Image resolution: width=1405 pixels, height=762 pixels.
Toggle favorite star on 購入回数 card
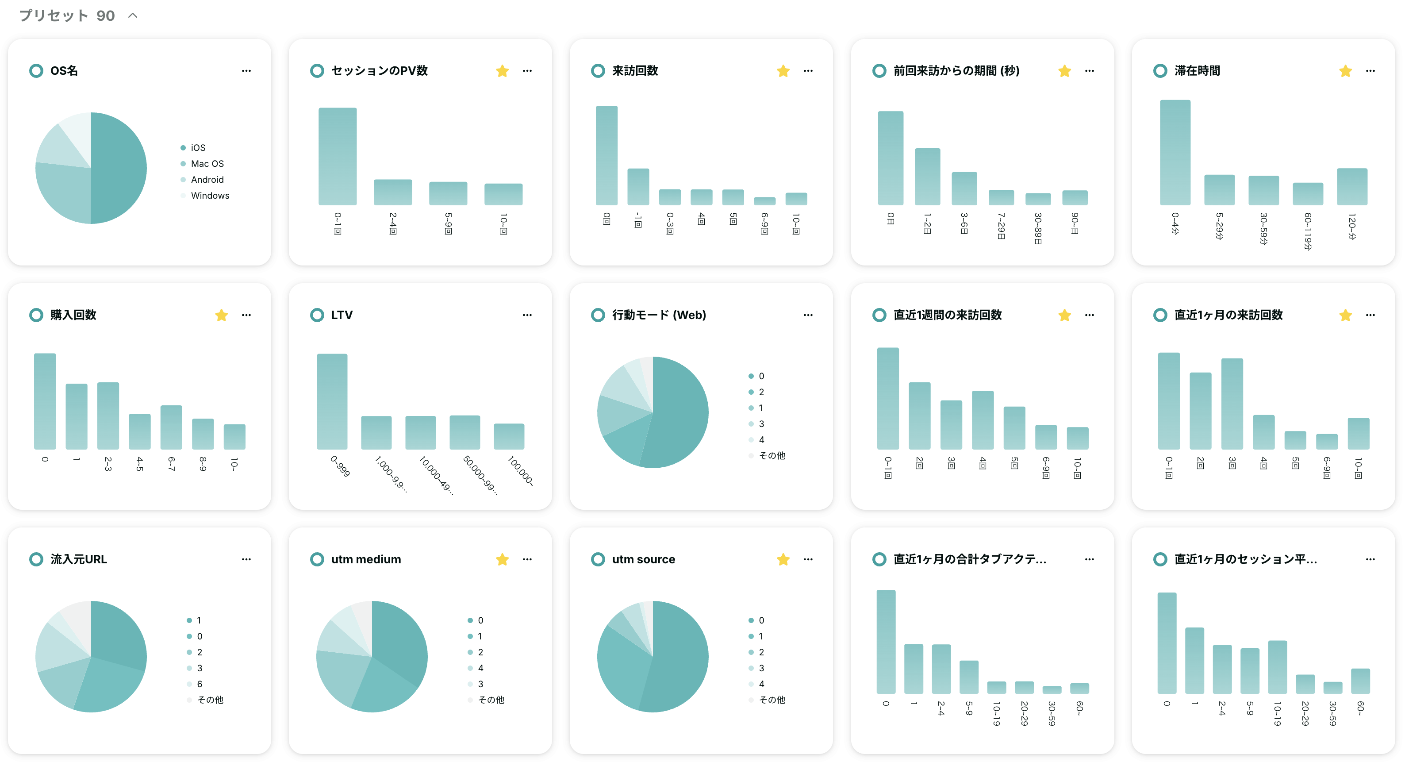click(x=221, y=315)
